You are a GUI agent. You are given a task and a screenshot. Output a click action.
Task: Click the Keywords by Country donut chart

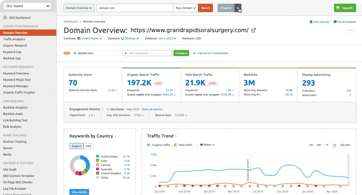(80, 165)
